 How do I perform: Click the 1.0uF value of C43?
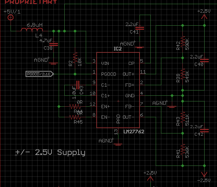(x=74, y=92)
